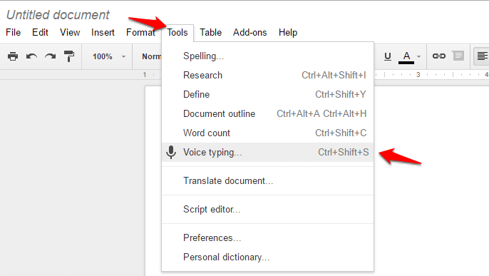Open the Help menu
The height and width of the screenshot is (276, 489).
288,32
